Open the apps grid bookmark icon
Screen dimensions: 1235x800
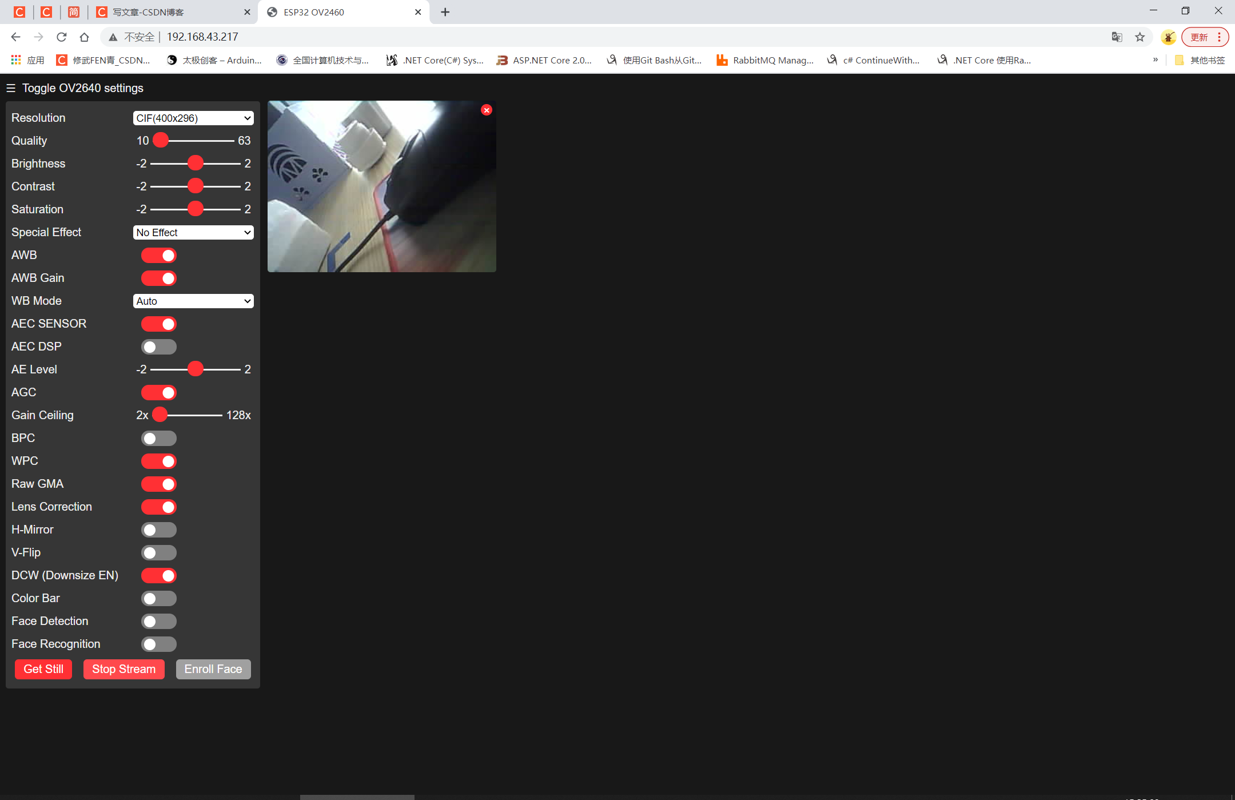[16, 60]
